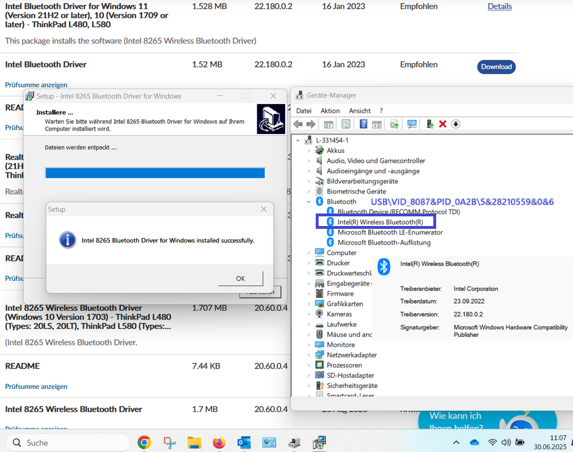The height and width of the screenshot is (452, 573).
Task: Click the red X Uninstall device icon
Action: (442, 124)
